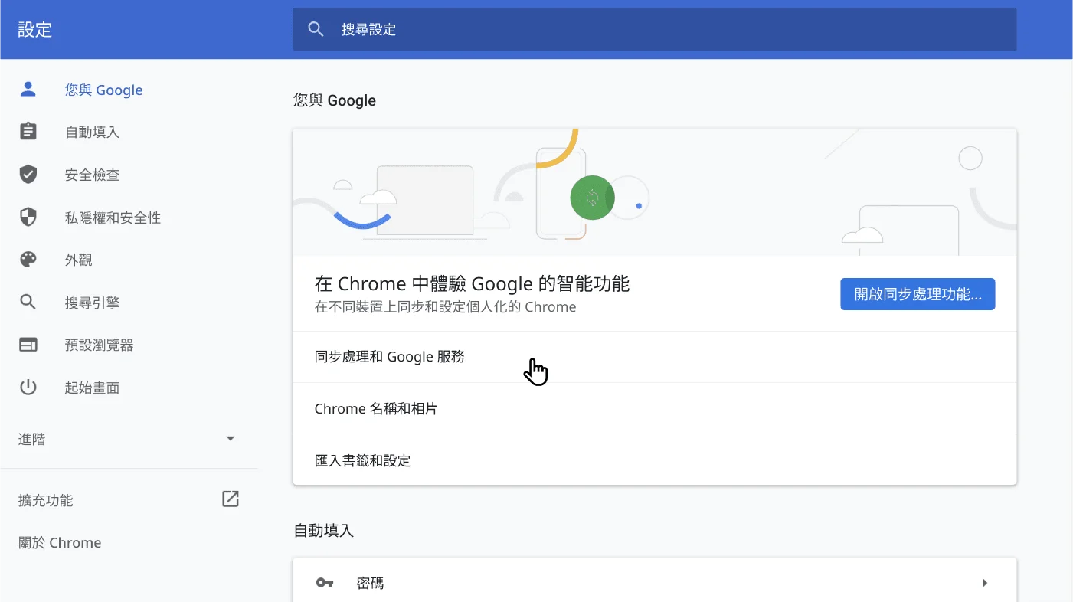Image resolution: width=1073 pixels, height=602 pixels.
Task: Select 關於 Chrome in the sidebar
Action: tap(60, 542)
